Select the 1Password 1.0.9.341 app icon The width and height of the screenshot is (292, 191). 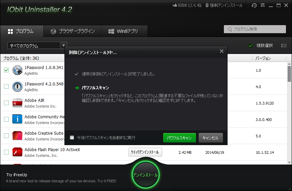tap(17, 70)
